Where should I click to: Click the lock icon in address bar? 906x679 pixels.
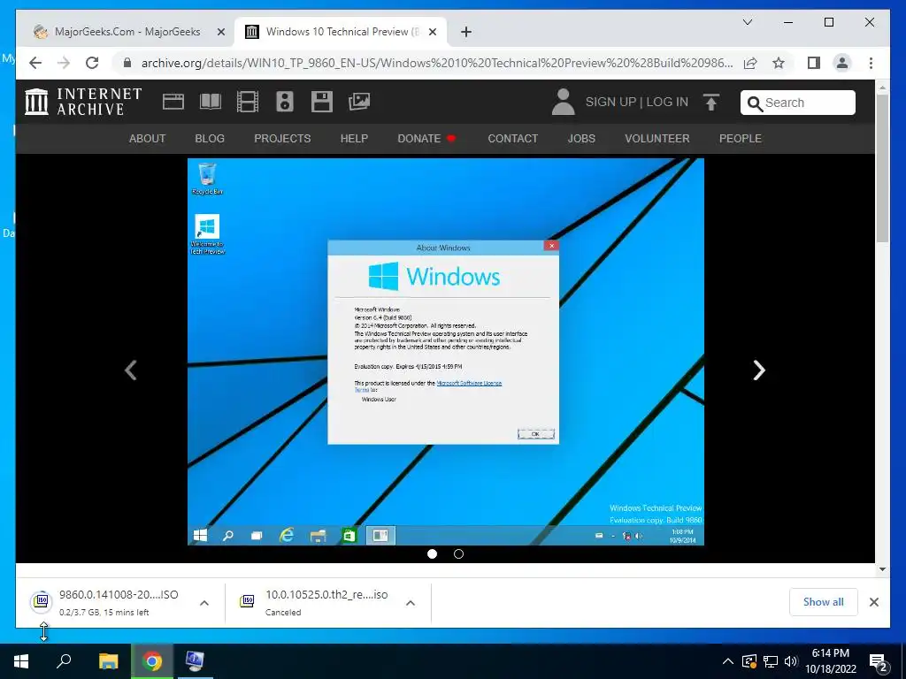(x=127, y=63)
